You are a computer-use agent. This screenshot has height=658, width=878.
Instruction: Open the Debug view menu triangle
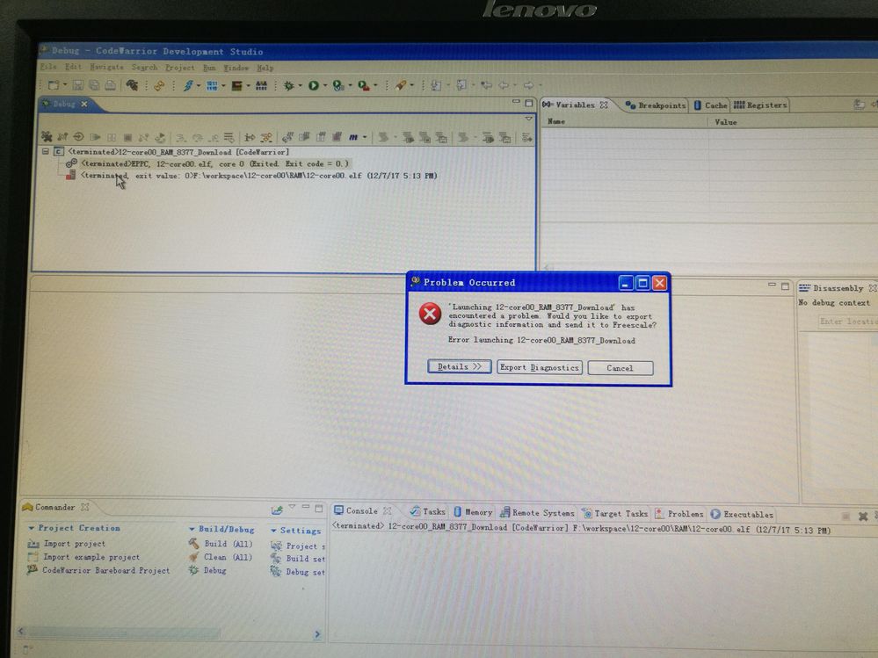click(528, 119)
